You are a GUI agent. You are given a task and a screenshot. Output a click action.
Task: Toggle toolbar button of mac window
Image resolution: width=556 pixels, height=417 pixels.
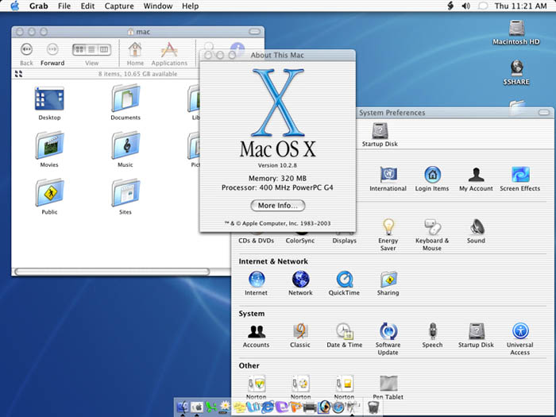tap(255, 32)
